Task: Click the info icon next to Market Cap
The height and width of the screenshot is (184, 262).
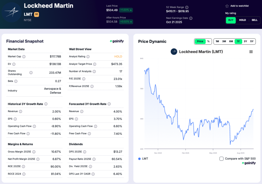Action: click(24, 57)
